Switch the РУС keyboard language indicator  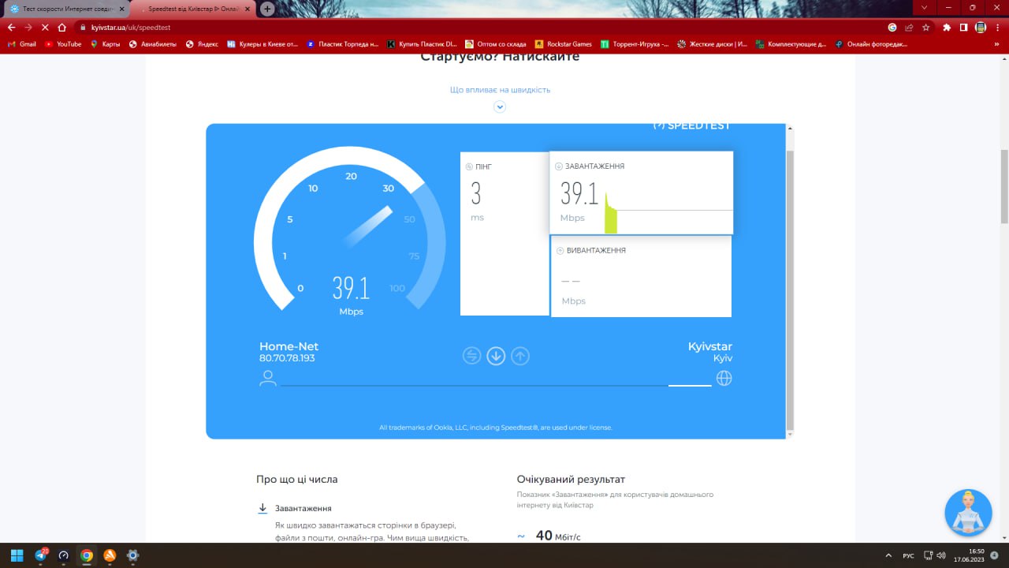point(908,555)
